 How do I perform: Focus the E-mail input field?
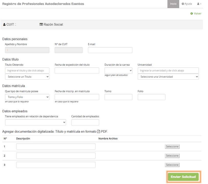[110, 50]
